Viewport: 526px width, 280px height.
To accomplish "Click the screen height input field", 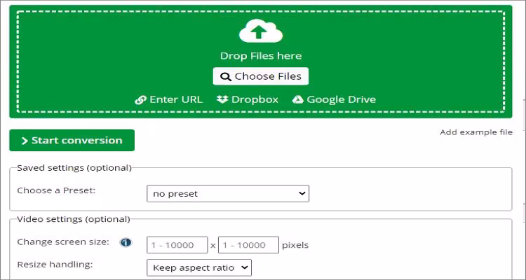I will click(248, 245).
